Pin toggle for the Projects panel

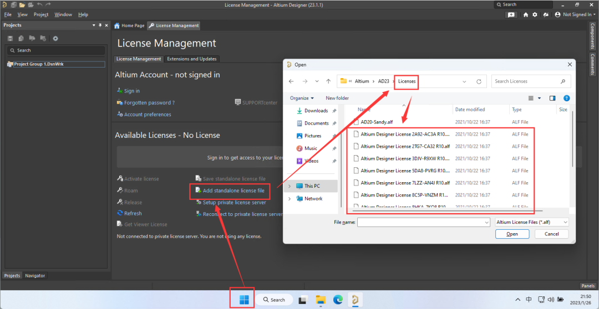(100, 25)
